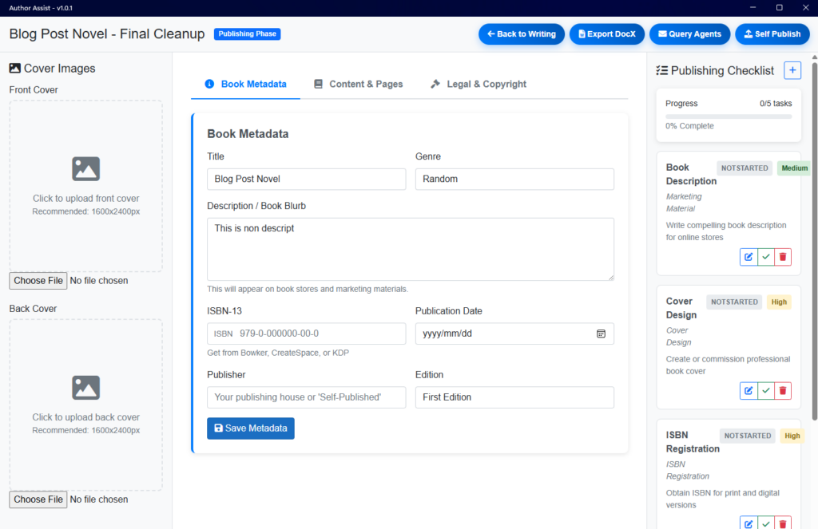Click edit icon on Book Description task
The height and width of the screenshot is (529, 818).
tap(749, 257)
